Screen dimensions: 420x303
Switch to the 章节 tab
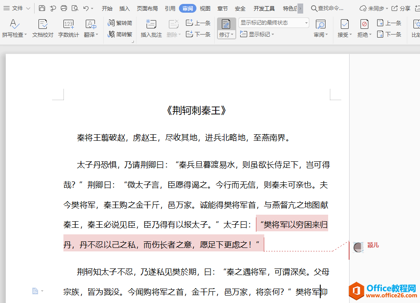coord(222,9)
